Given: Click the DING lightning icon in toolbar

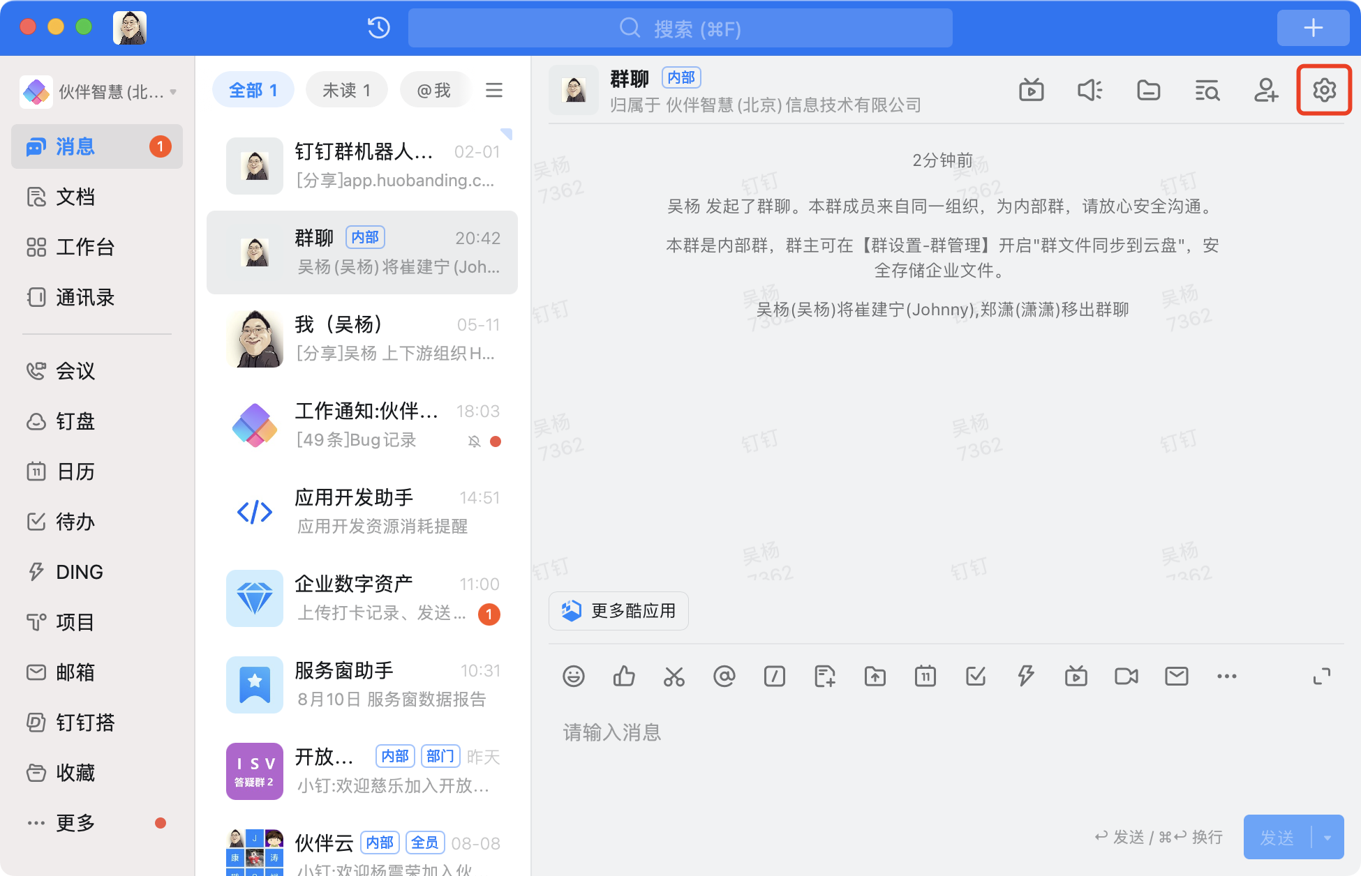Looking at the screenshot, I should pyautogui.click(x=1026, y=676).
